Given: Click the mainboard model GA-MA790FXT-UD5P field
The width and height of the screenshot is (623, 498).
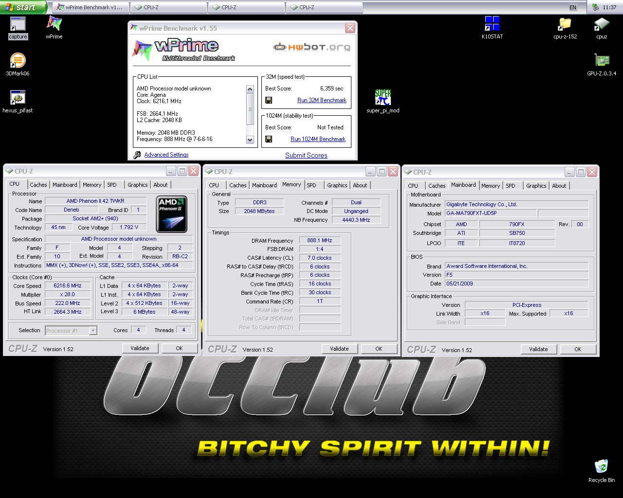Looking at the screenshot, I should pos(491,213).
